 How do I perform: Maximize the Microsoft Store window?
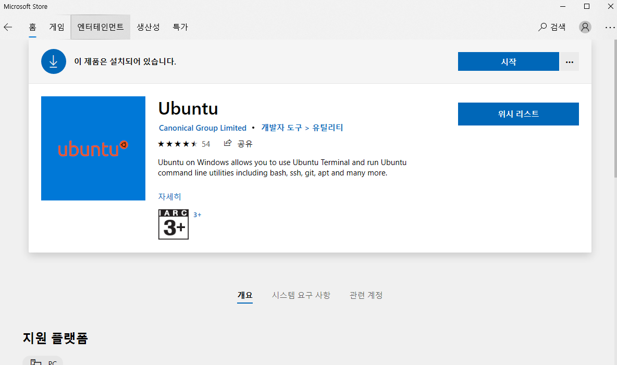point(587,6)
